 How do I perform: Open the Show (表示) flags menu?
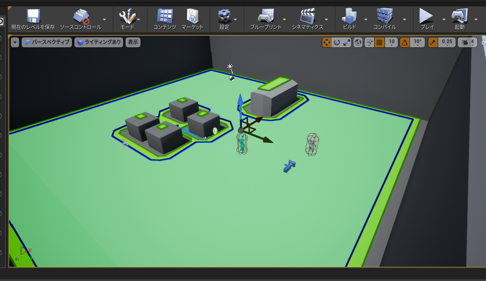click(x=133, y=42)
